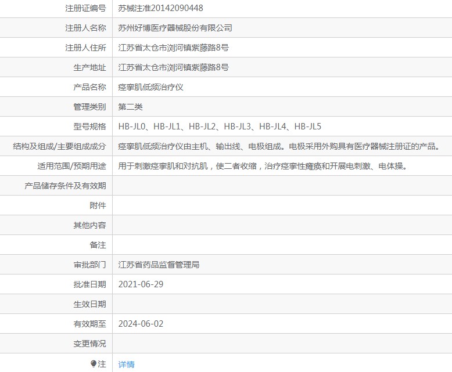452x372 pixels.
Task: Click the 产品名称 label
Action: pos(89,87)
